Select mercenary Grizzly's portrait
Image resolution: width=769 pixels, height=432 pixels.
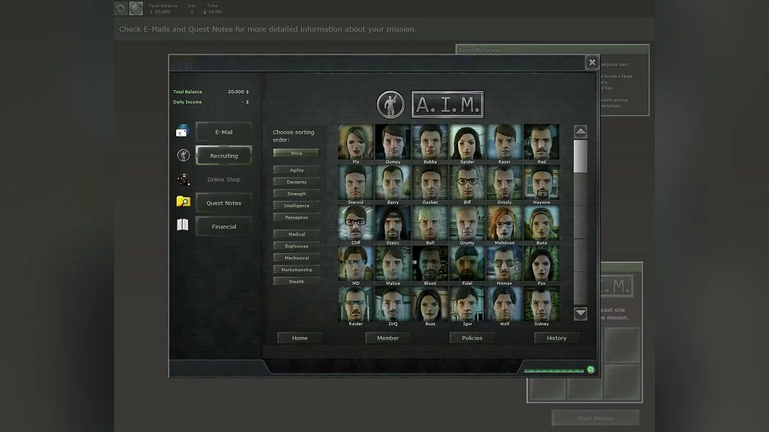[504, 182]
